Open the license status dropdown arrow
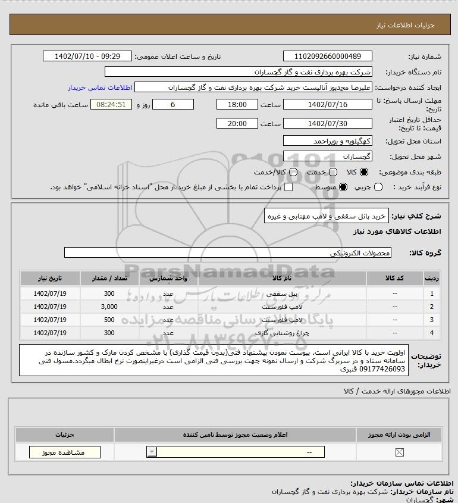The image size is (458, 503). 152,452
